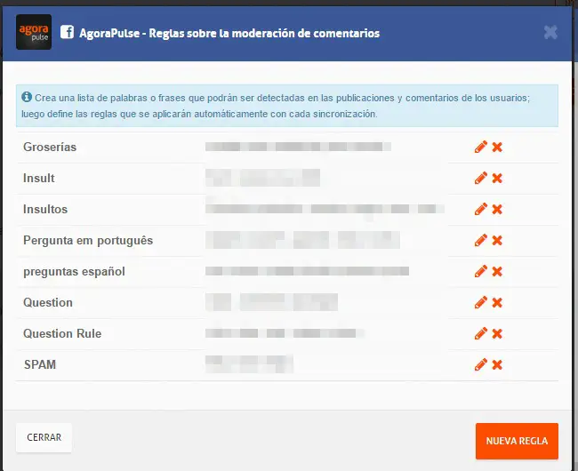Edit the Question rule pencil icon
Screen dimensions: 578x471
coord(481,302)
